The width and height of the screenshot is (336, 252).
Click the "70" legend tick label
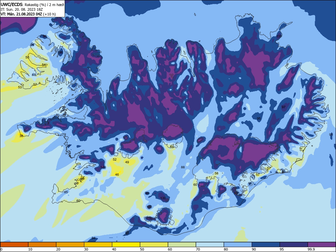coord(198,249)
